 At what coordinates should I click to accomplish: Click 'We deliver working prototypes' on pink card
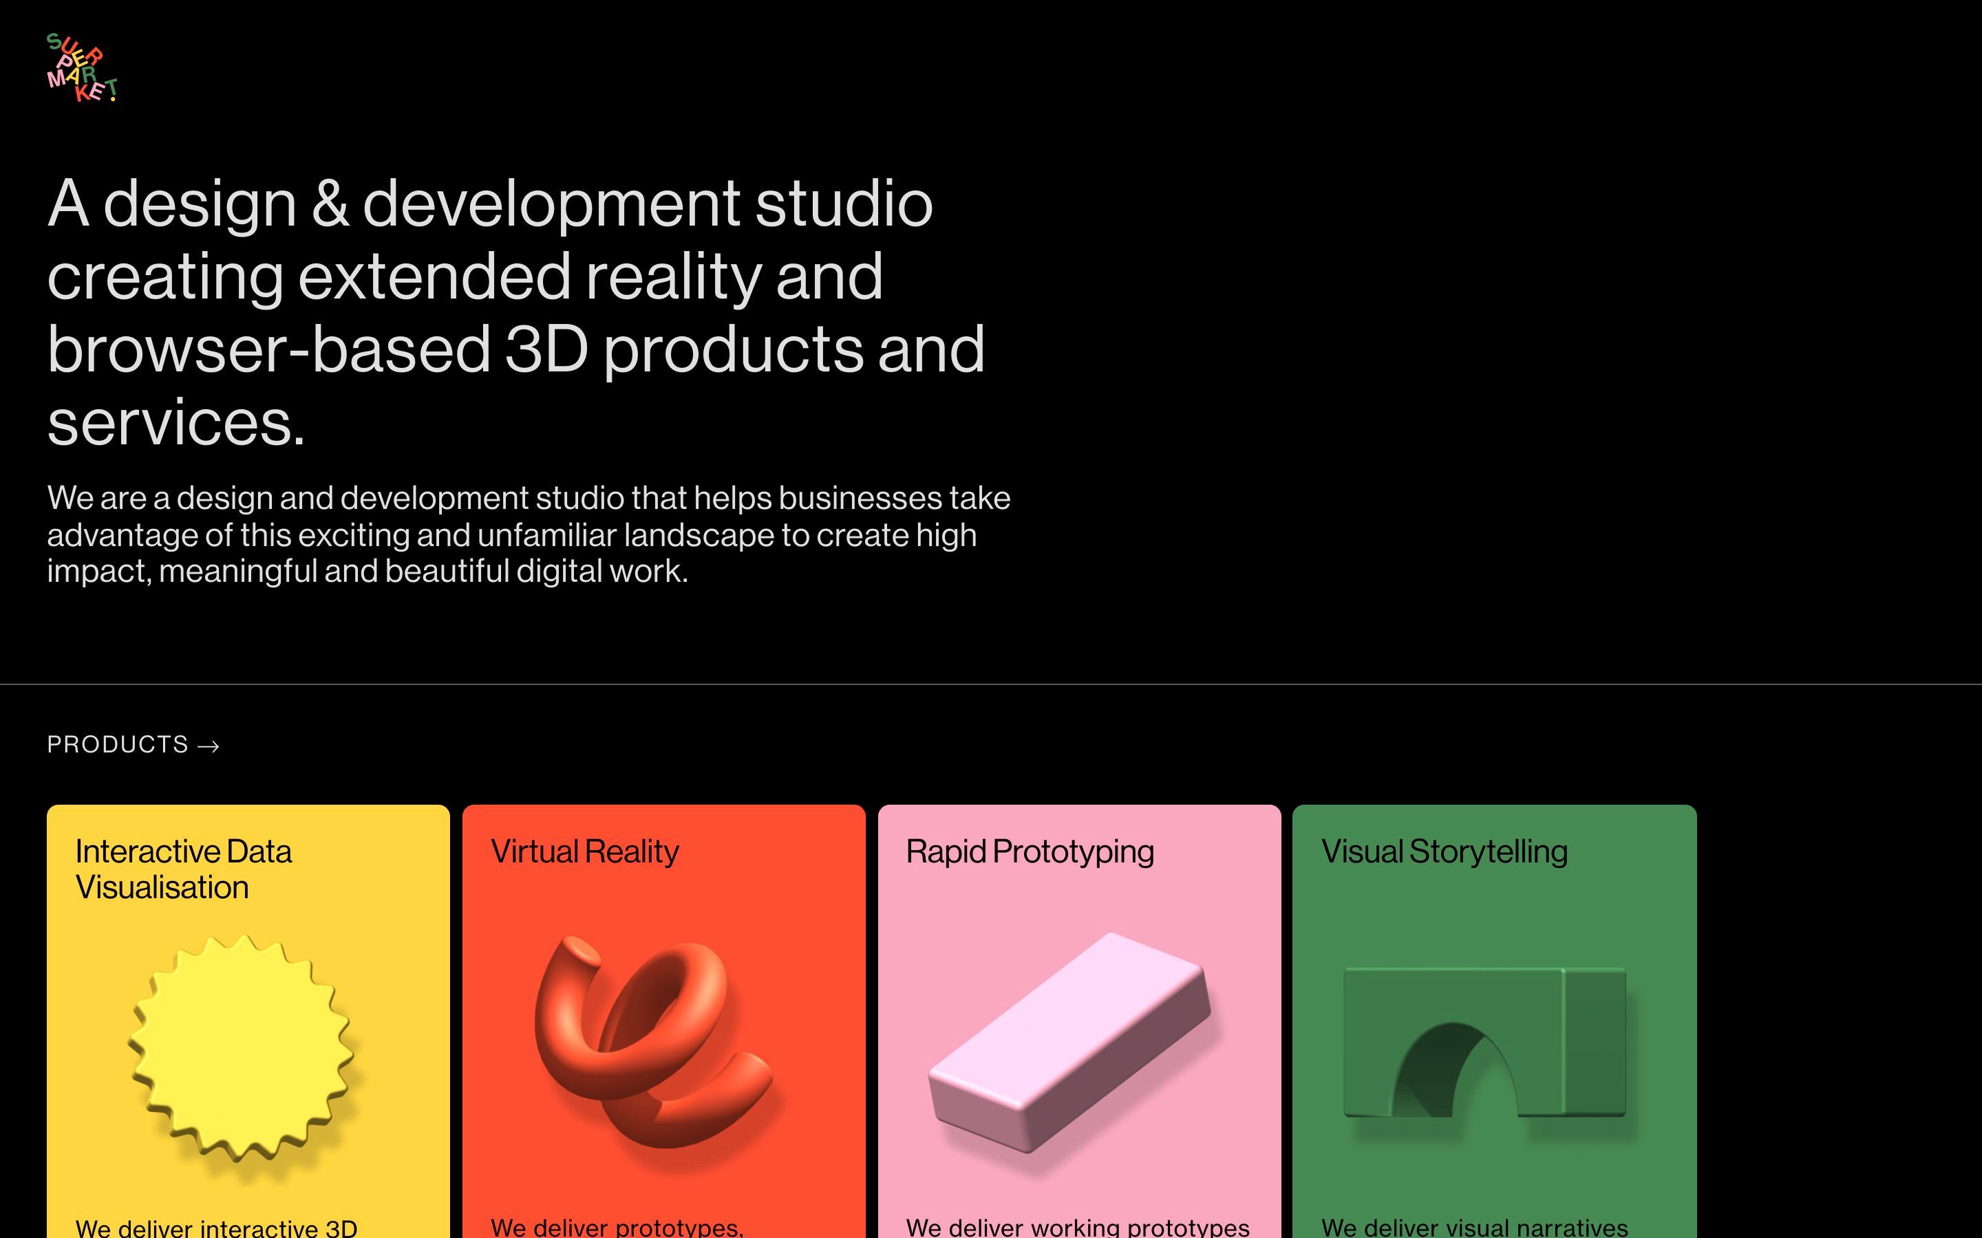pyautogui.click(x=1077, y=1228)
